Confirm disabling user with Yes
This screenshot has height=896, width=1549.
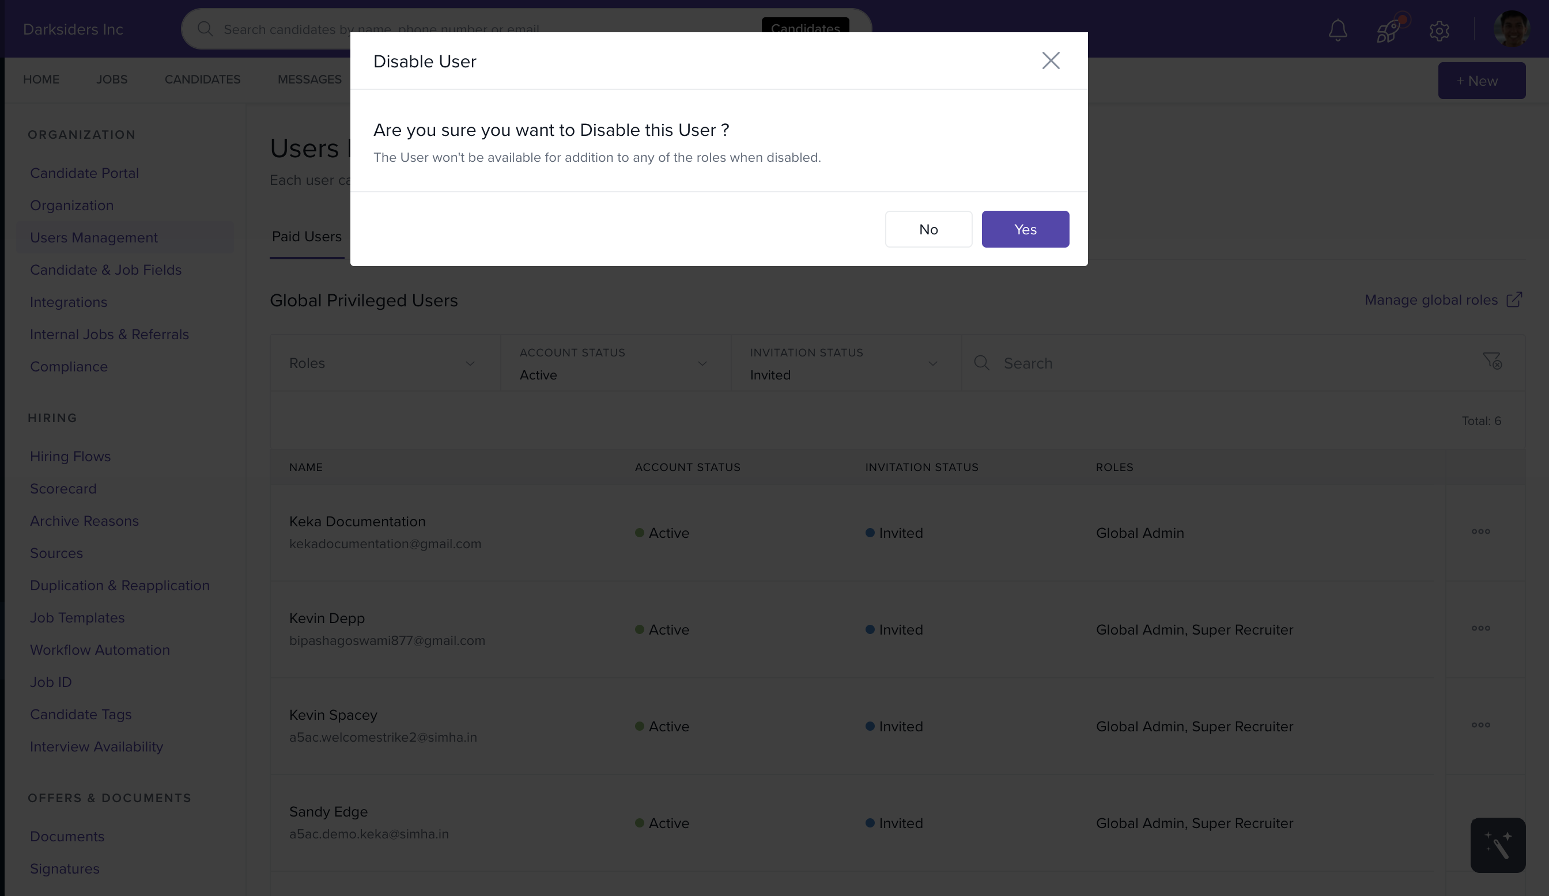click(1025, 229)
